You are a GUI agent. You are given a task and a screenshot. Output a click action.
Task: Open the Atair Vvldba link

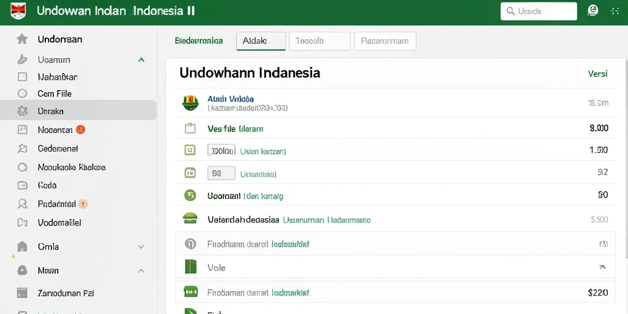[231, 99]
